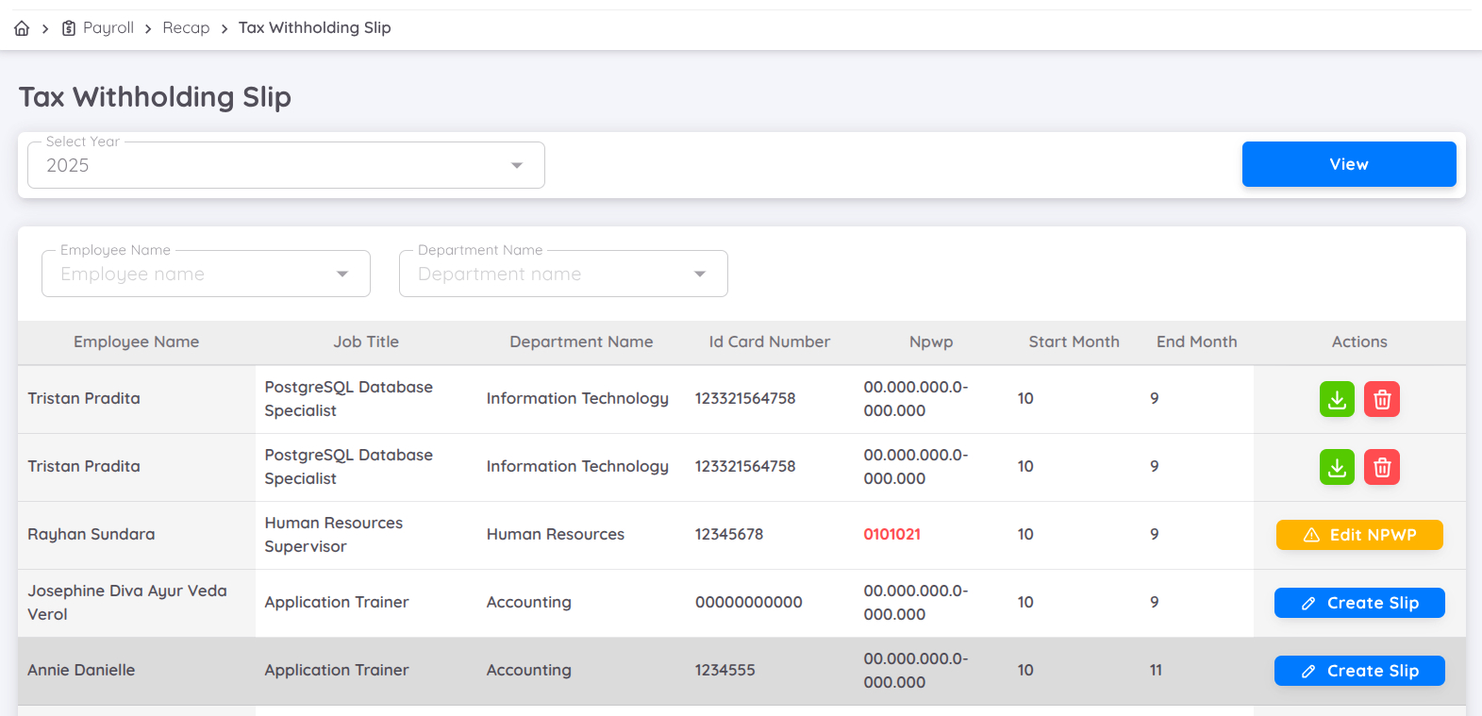Create slip for Josephine Diva Ayur Veda Verol
The height and width of the screenshot is (716, 1482).
(1358, 603)
